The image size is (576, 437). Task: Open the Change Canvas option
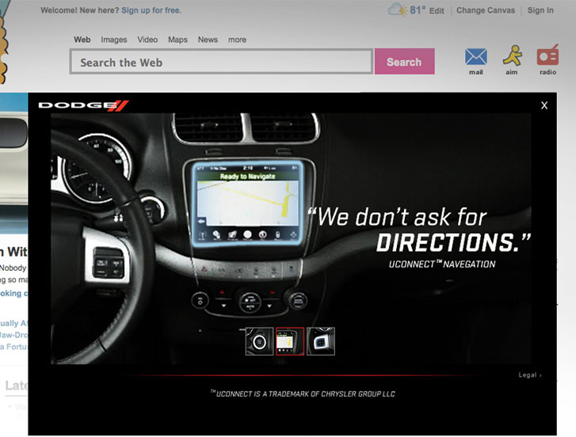click(x=486, y=10)
